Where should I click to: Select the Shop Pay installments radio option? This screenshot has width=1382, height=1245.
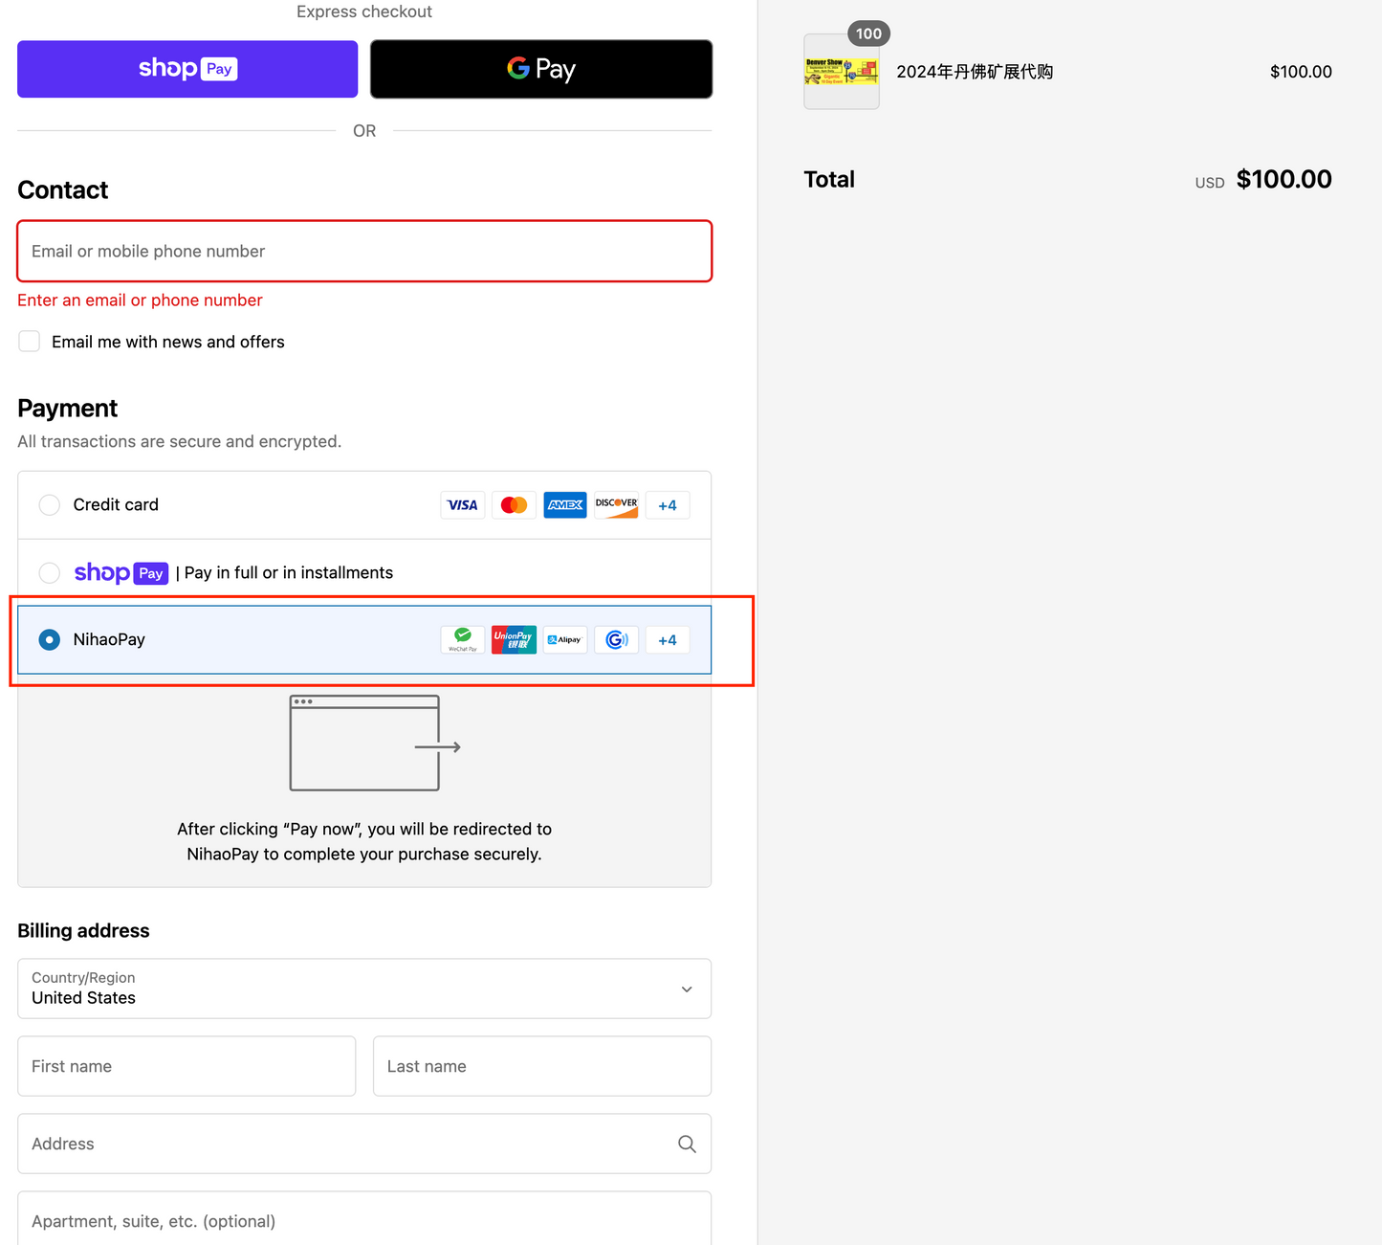[50, 573]
